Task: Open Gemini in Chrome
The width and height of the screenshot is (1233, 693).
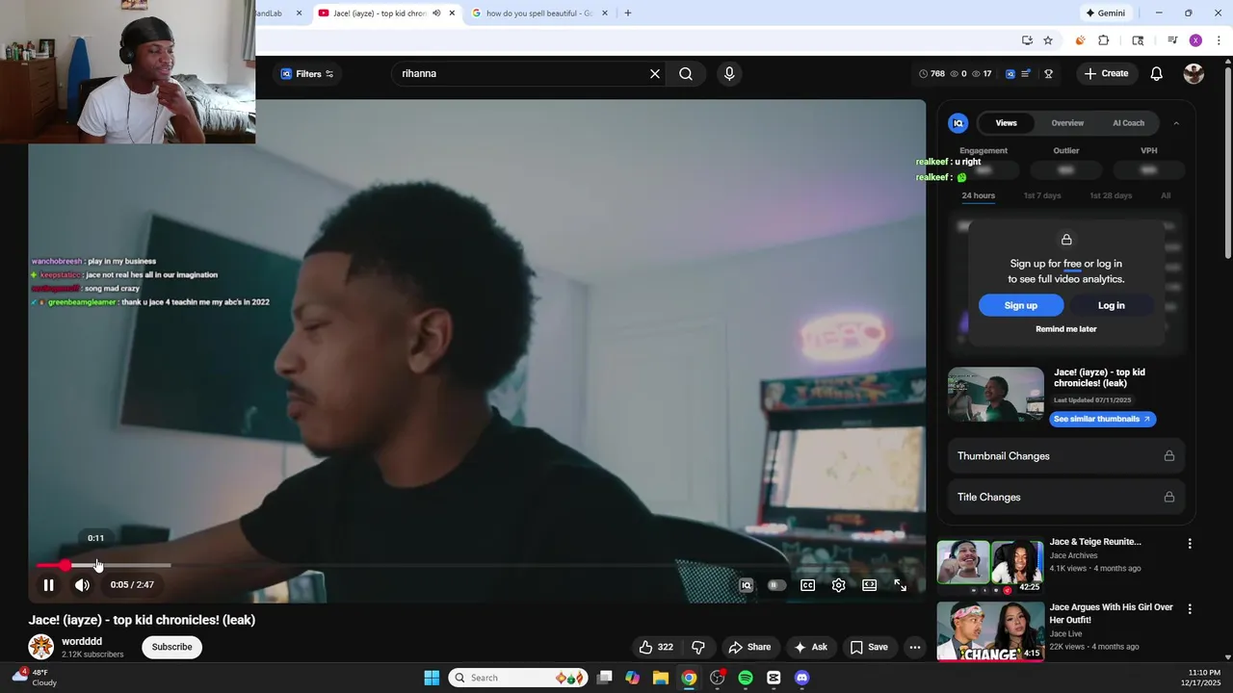Action: click(x=1106, y=13)
